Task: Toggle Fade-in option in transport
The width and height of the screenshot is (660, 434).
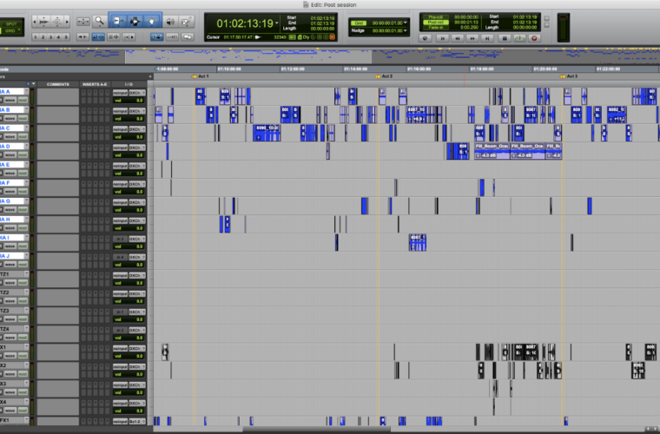Action: pos(436,27)
